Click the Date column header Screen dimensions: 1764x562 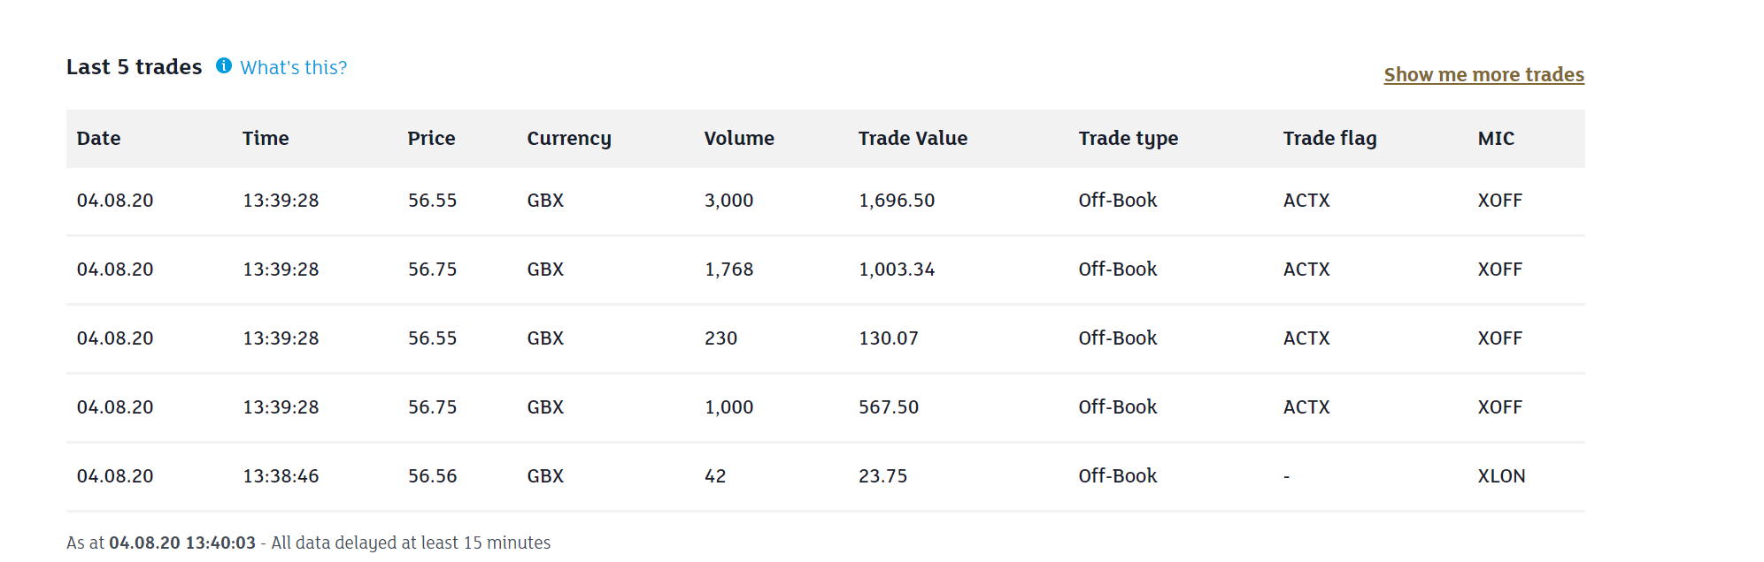[x=98, y=139]
